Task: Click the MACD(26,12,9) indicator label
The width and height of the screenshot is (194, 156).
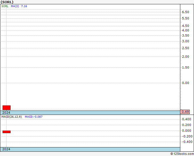Action: coord(11,117)
